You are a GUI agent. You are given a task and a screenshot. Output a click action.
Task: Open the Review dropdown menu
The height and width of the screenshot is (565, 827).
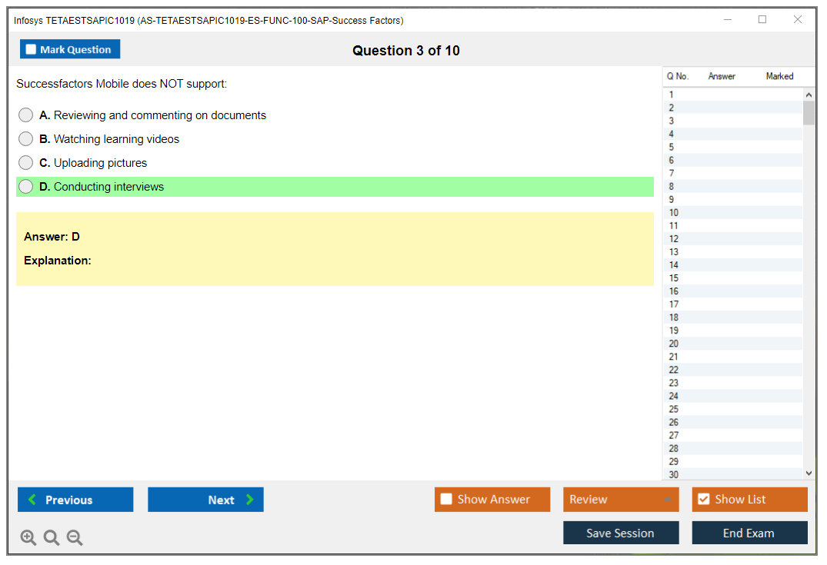click(x=621, y=500)
